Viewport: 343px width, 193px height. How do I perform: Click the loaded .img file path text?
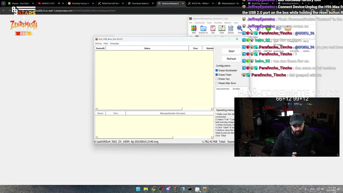point(126,142)
